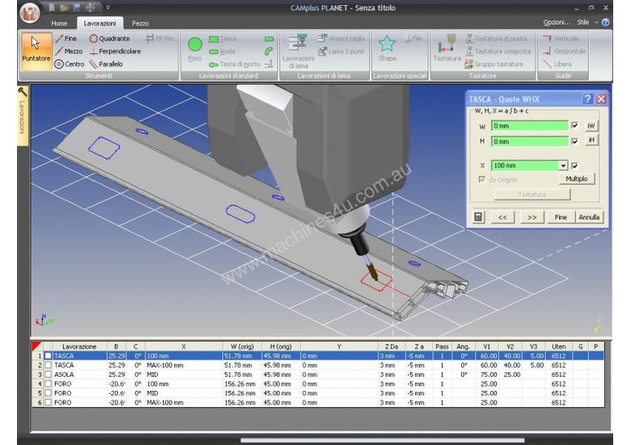Image resolution: width=631 pixels, height=445 pixels.
Task: Click the W value input field
Action: [x=530, y=126]
